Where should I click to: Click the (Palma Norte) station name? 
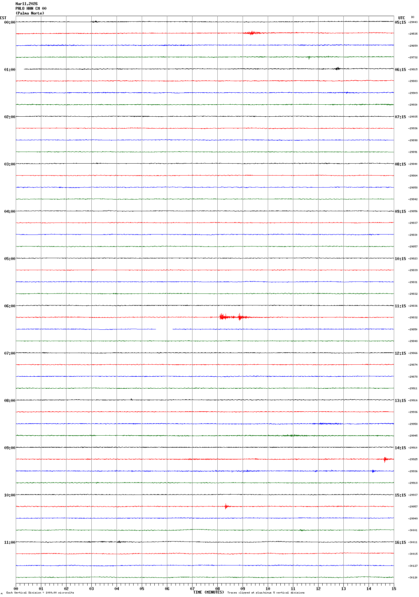[30, 13]
